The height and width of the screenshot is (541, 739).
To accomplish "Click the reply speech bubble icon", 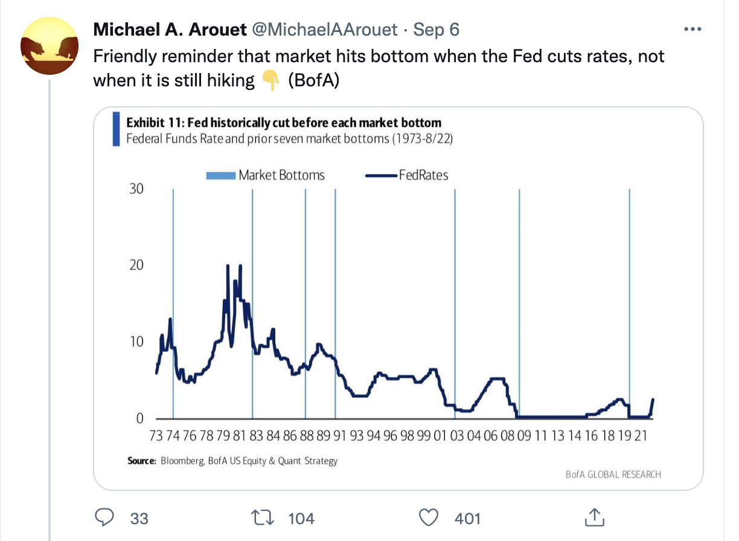I will [106, 517].
